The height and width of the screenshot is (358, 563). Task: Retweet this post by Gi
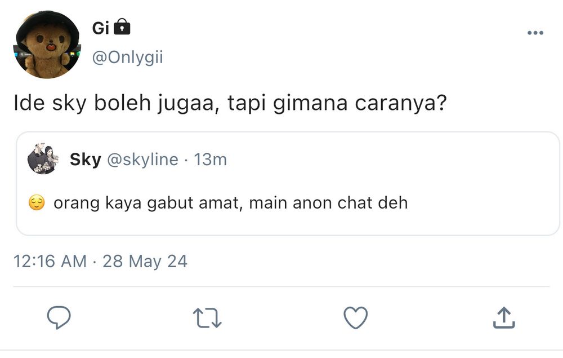[207, 318]
